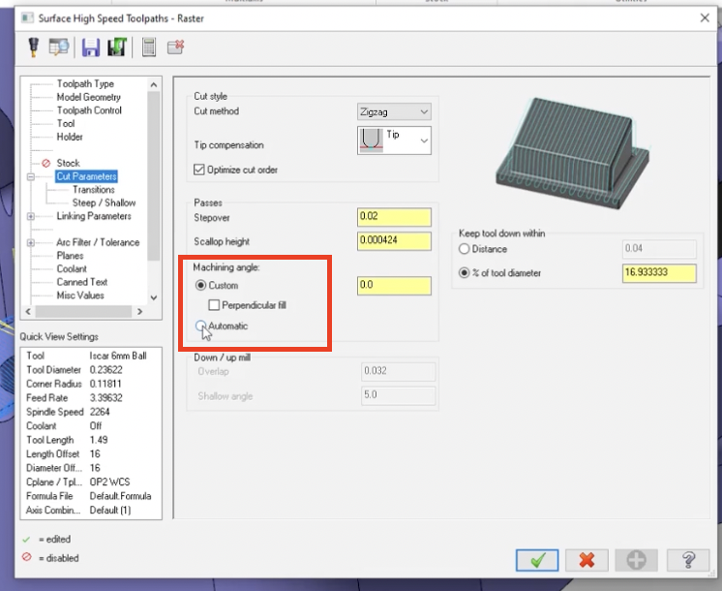Viewport: 722px width, 591px height.
Task: Select Linking Parameters in the tree
Action: (94, 216)
